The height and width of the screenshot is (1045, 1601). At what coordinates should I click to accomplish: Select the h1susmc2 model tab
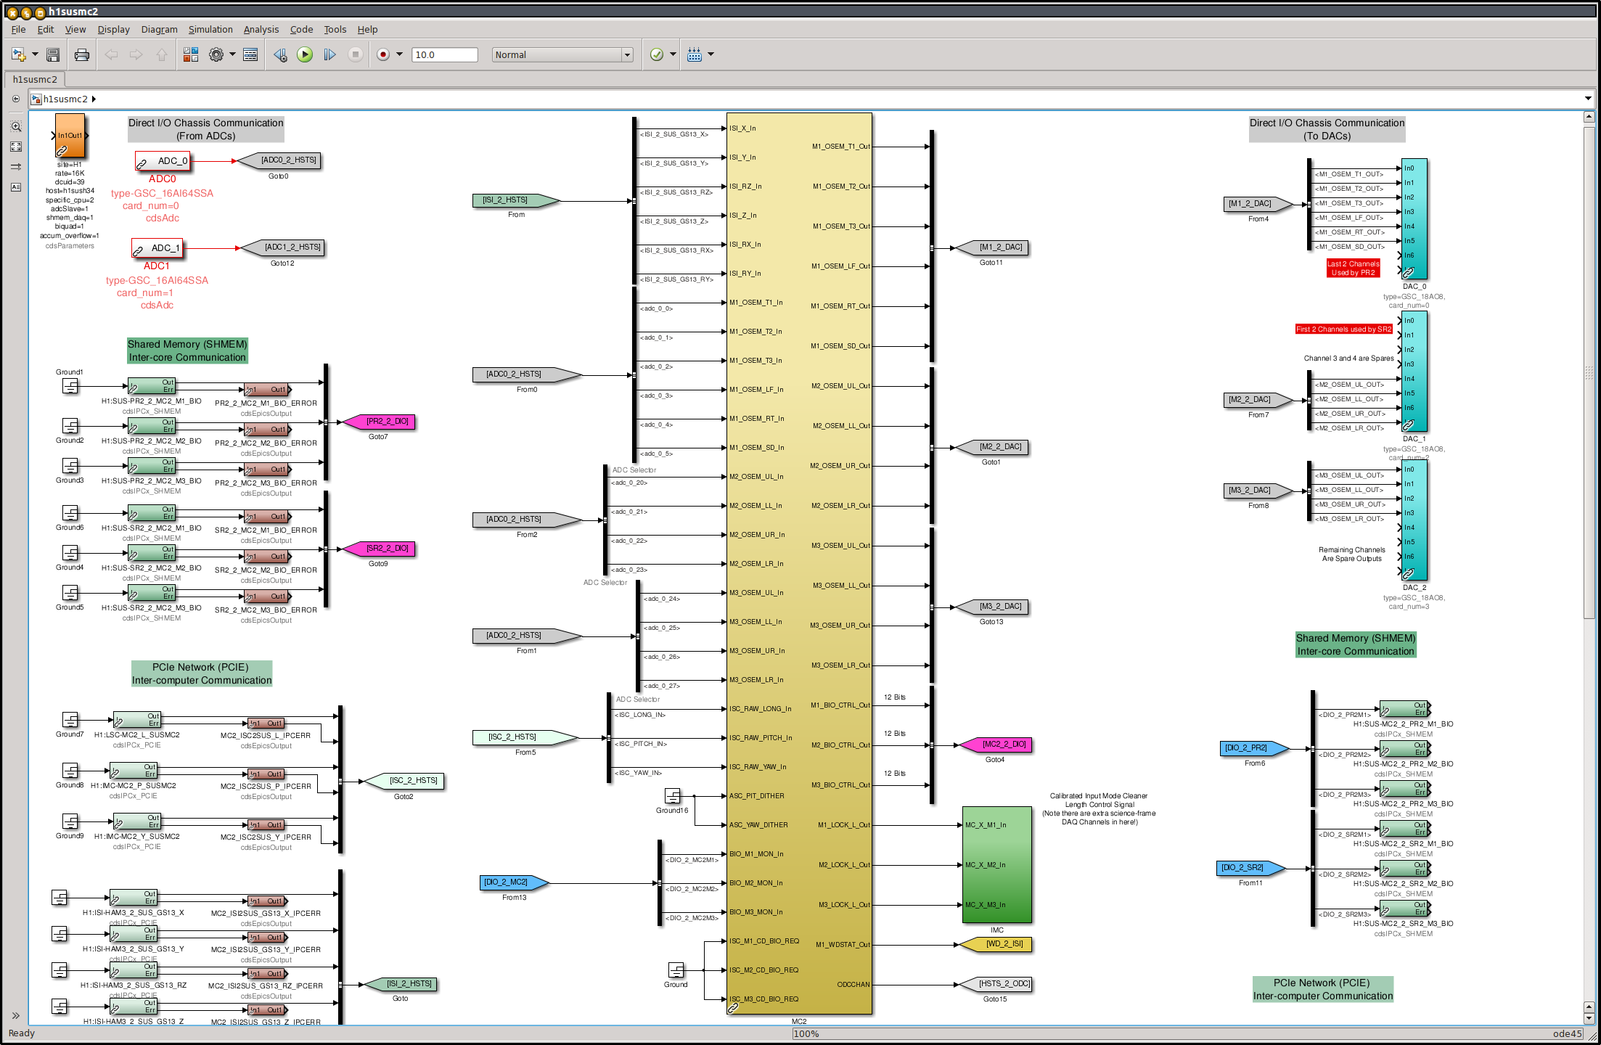(x=35, y=79)
